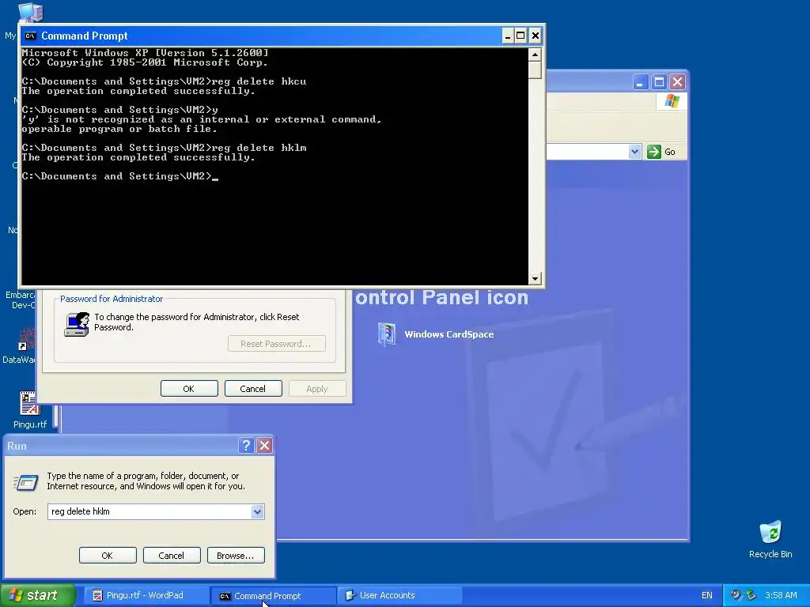Image resolution: width=810 pixels, height=607 pixels.
Task: Click the Administrator password user icon
Action: 77,324
